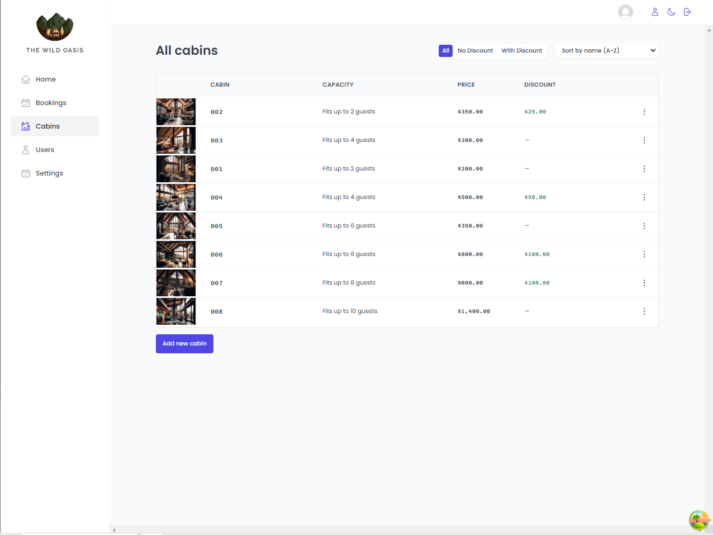Open the three-dot menu for cabin 008
This screenshot has height=535, width=713.
tap(644, 311)
